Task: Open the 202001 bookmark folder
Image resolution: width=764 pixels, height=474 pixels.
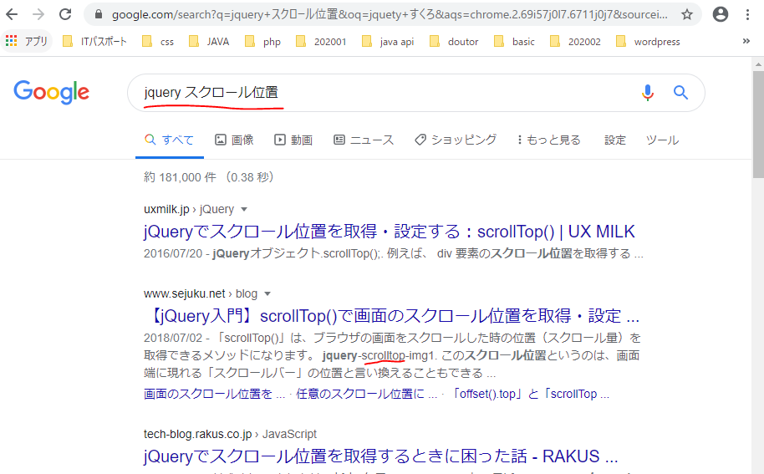Action: 321,42
